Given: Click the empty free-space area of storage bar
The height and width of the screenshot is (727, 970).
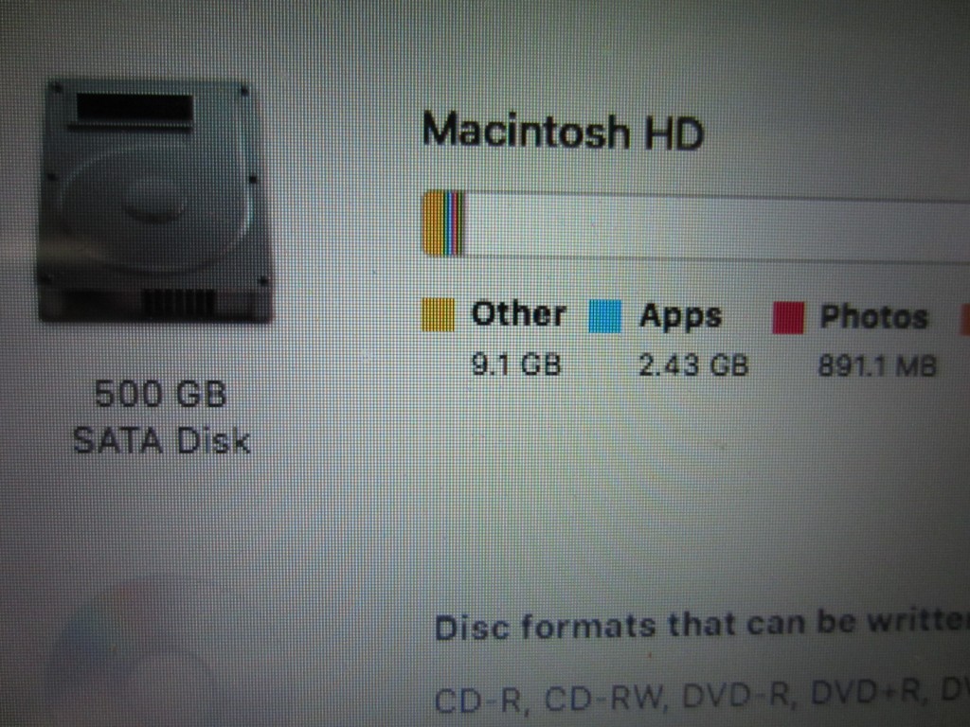Looking at the screenshot, I should point(717,226).
